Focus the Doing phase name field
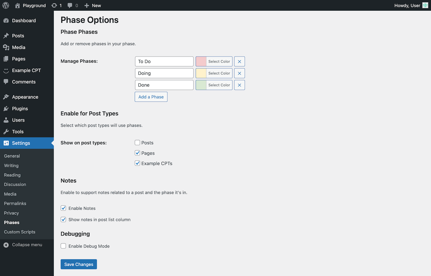The width and height of the screenshot is (431, 276). point(164,73)
